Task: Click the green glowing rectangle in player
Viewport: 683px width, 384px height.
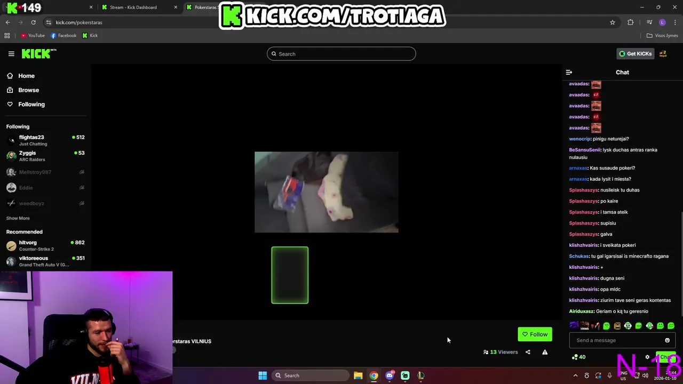Action: (290, 275)
